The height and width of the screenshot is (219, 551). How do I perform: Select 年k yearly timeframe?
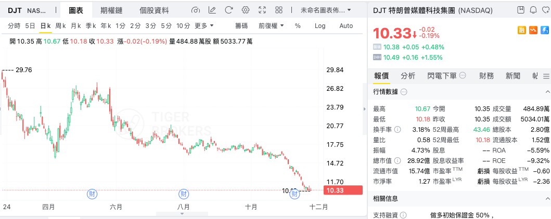pos(106,25)
